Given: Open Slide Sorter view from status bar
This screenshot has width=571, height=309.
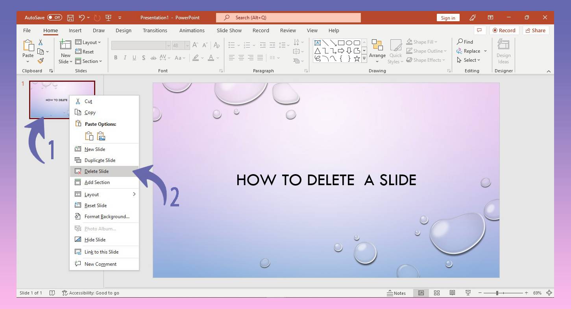Looking at the screenshot, I should 436,293.
